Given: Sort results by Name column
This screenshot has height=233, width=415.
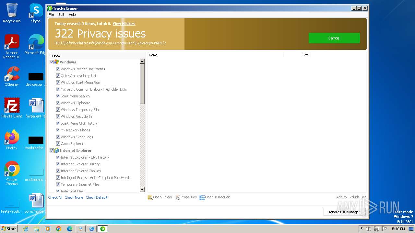Looking at the screenshot, I should pos(215,55).
